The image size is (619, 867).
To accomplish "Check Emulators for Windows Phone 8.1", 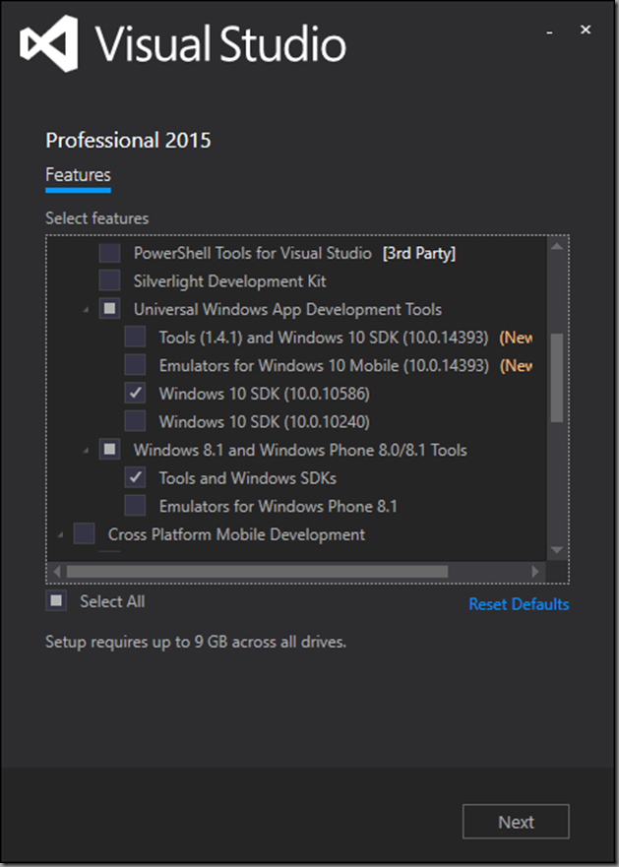I will (x=136, y=507).
